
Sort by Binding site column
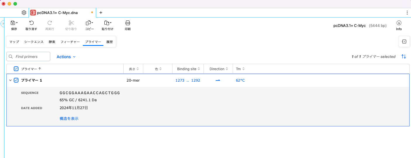[188, 69]
